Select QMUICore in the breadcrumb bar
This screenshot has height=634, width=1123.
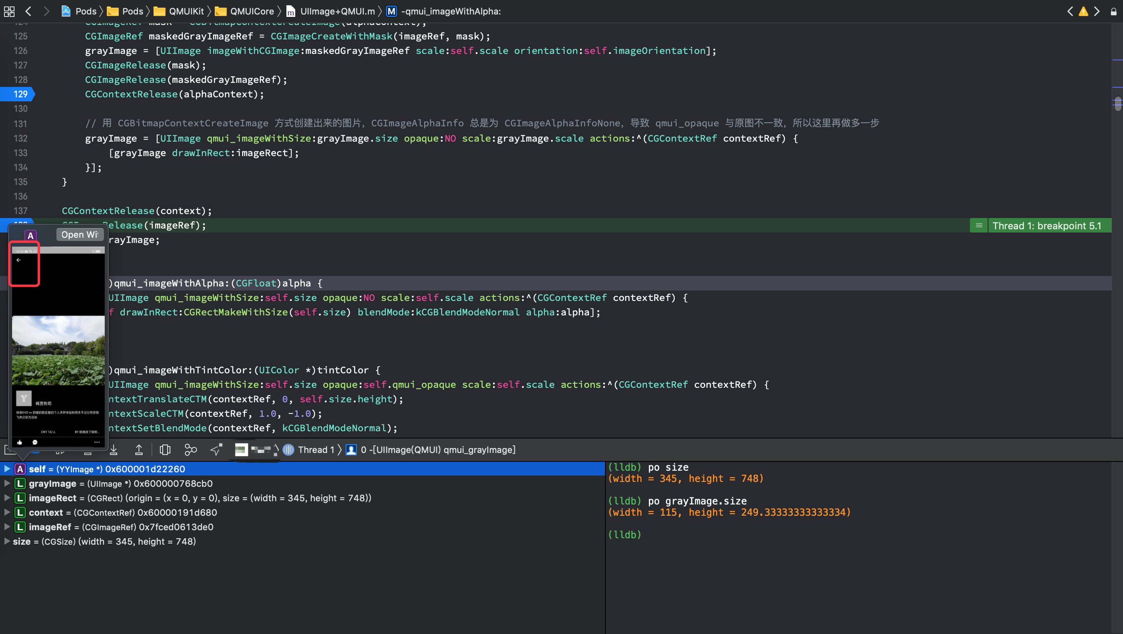tap(252, 11)
